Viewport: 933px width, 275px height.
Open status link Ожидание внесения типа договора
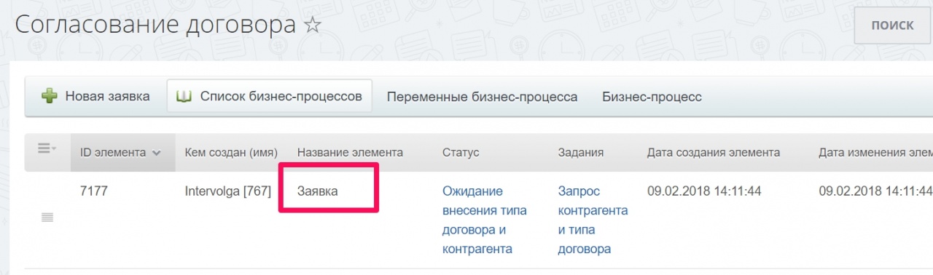tap(484, 220)
